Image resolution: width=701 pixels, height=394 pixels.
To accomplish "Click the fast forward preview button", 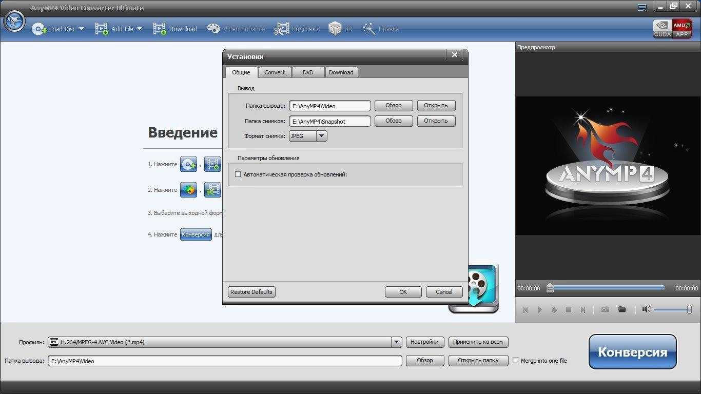I will tap(554, 310).
